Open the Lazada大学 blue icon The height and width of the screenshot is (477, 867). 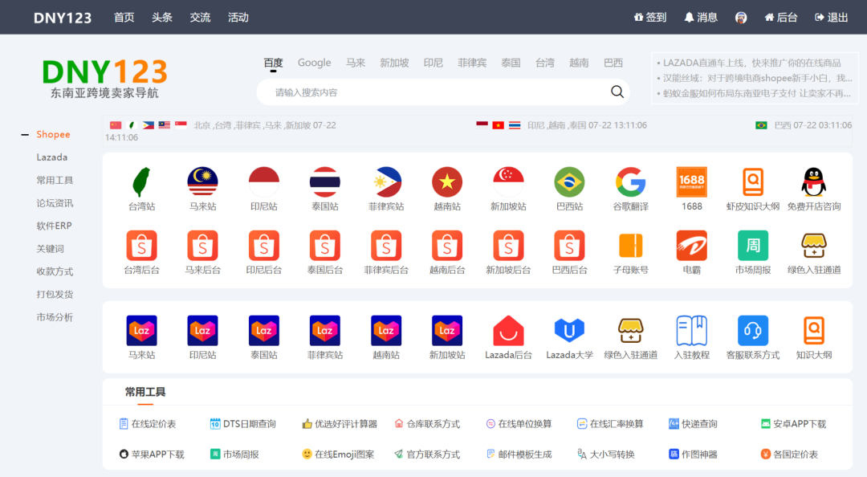point(569,330)
